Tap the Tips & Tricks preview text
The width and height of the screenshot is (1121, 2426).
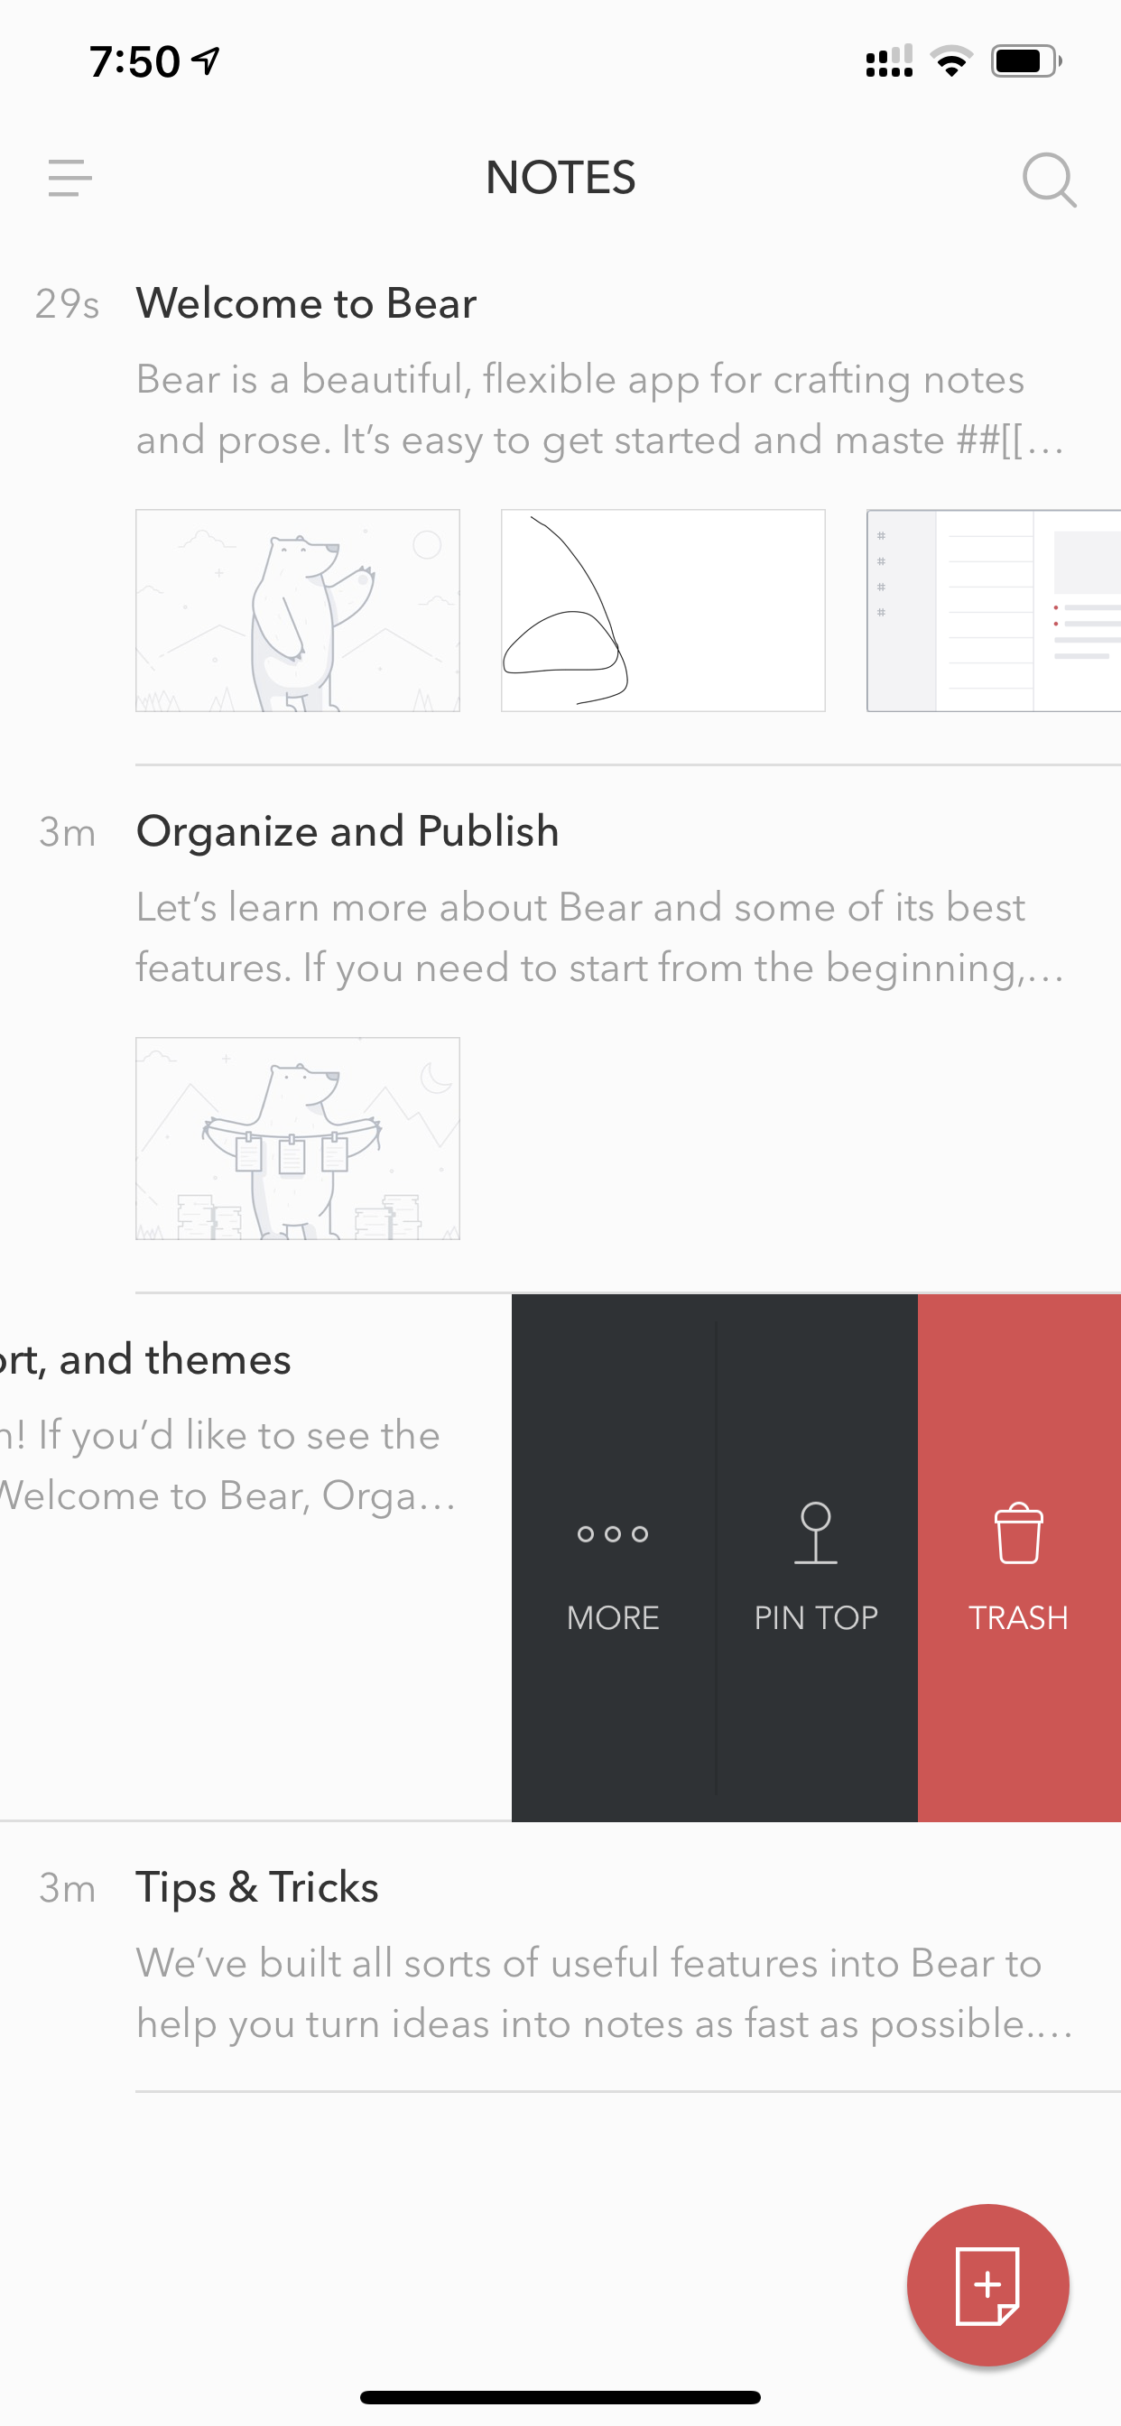(x=604, y=1993)
